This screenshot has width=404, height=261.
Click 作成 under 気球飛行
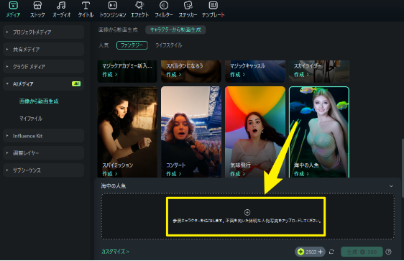point(237,174)
